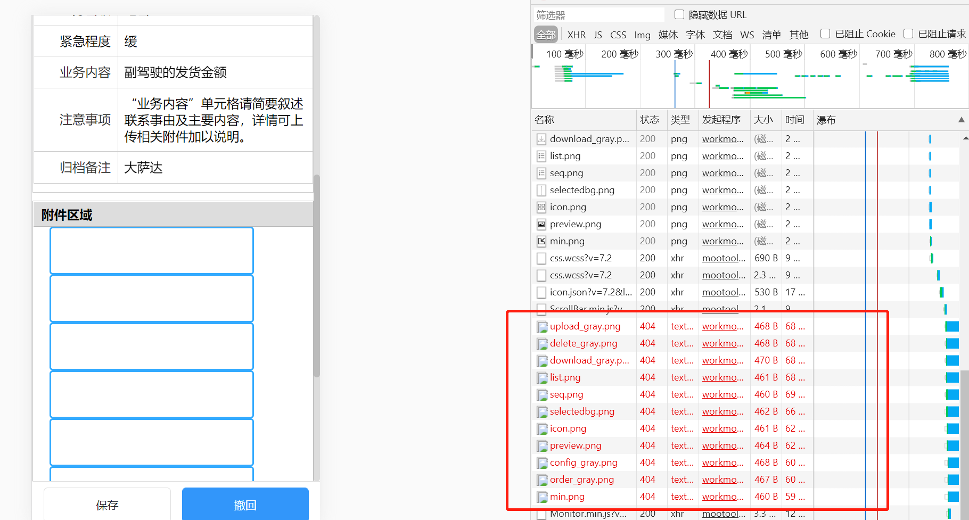The image size is (969, 520).
Task: Click the icon of the 200 min.png row
Action: pos(541,241)
